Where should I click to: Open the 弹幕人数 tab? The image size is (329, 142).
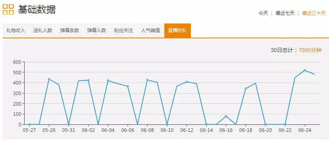click(x=96, y=31)
